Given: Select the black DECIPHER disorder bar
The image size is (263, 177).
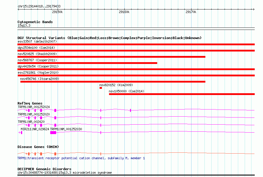Looking at the screenshot, I should point(136,175).
